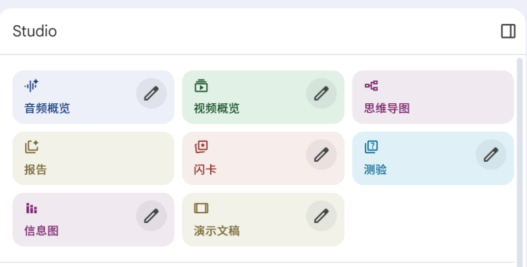Select the 音频概览 label text

coord(47,109)
